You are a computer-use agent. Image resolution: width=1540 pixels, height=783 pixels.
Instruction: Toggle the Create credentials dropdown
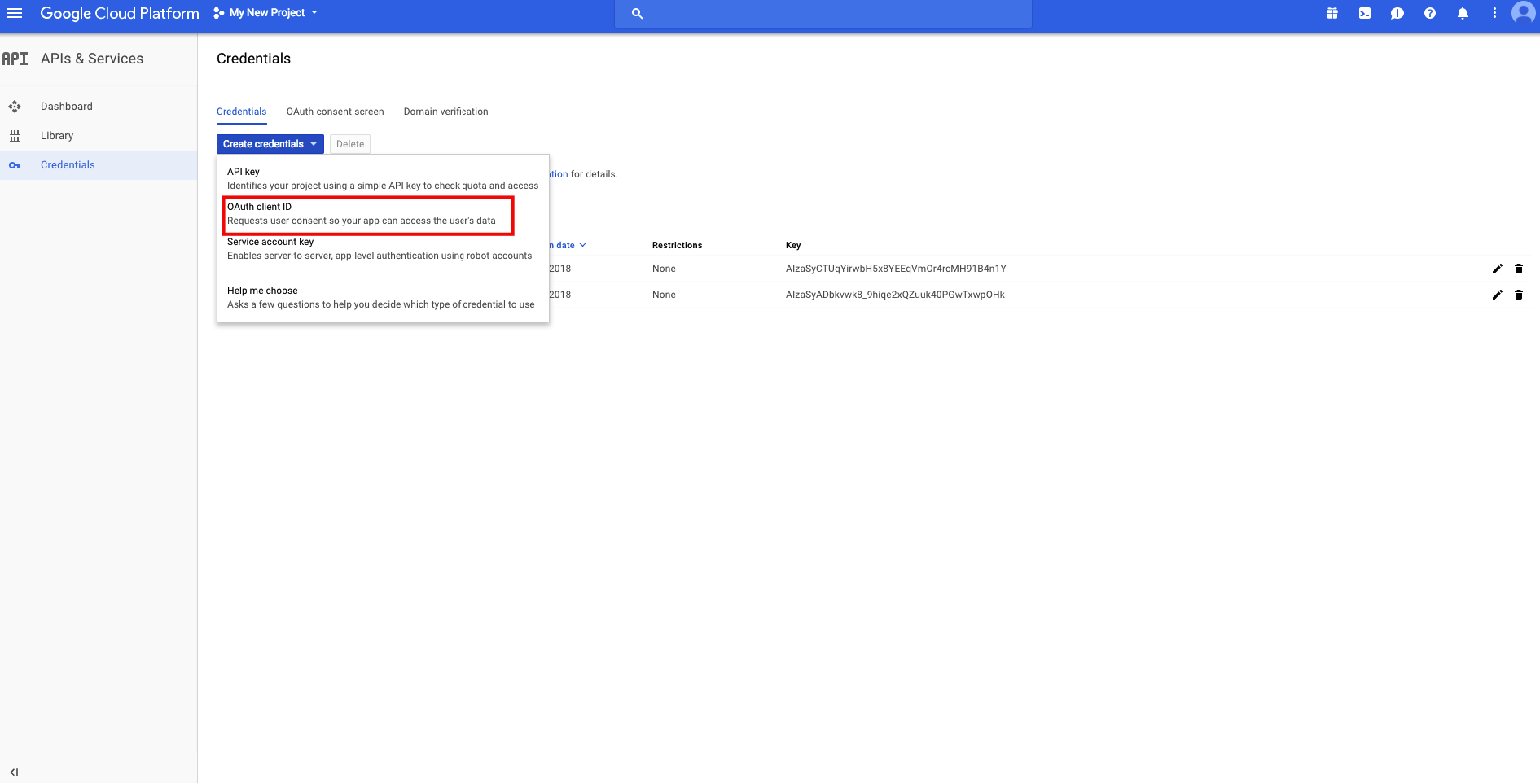tap(270, 144)
